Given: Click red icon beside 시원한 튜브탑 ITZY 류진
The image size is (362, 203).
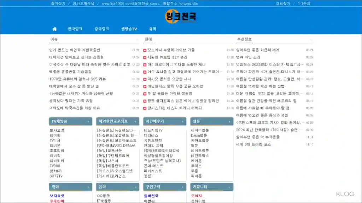Looking at the screenshot, I should (145, 57).
